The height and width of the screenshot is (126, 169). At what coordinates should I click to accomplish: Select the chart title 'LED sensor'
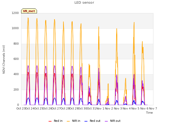(84, 3)
